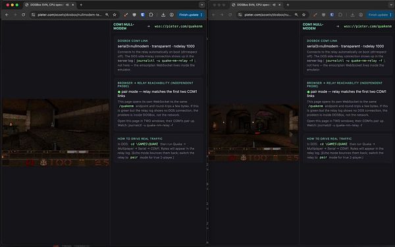Click BROWSER → RELAY REACHABILITY label in left window
The width and height of the screenshot is (395, 247).
[155, 84]
